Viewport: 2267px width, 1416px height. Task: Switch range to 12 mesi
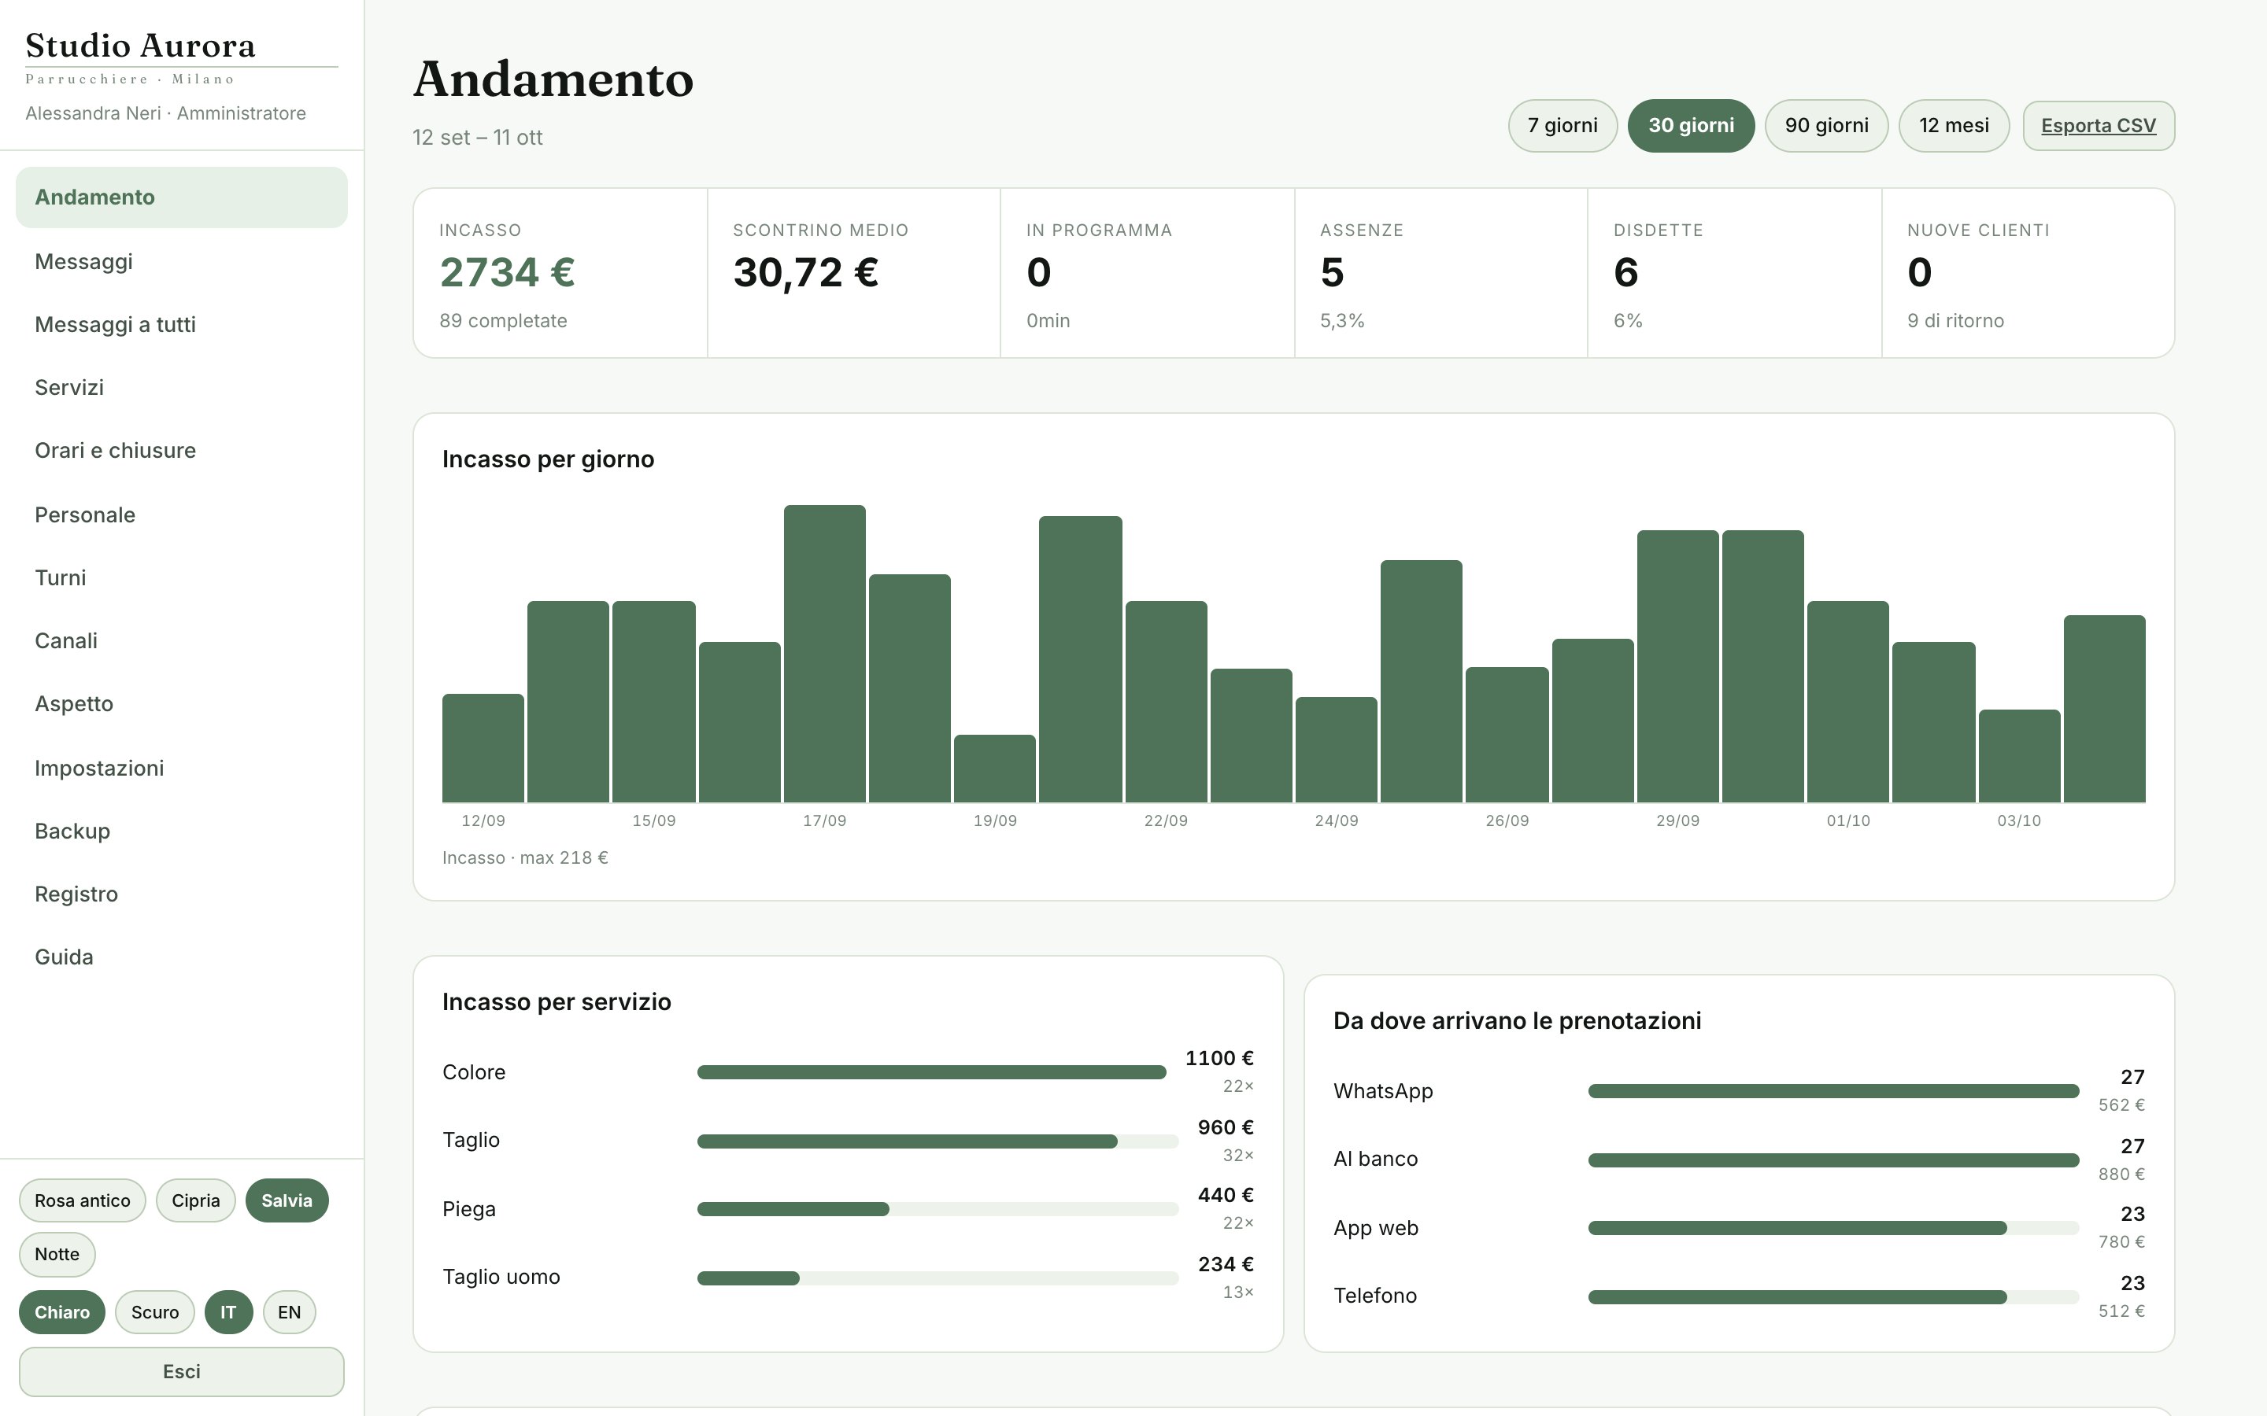(1955, 126)
